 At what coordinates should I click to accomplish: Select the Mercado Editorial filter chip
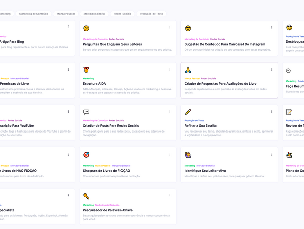click(x=94, y=14)
